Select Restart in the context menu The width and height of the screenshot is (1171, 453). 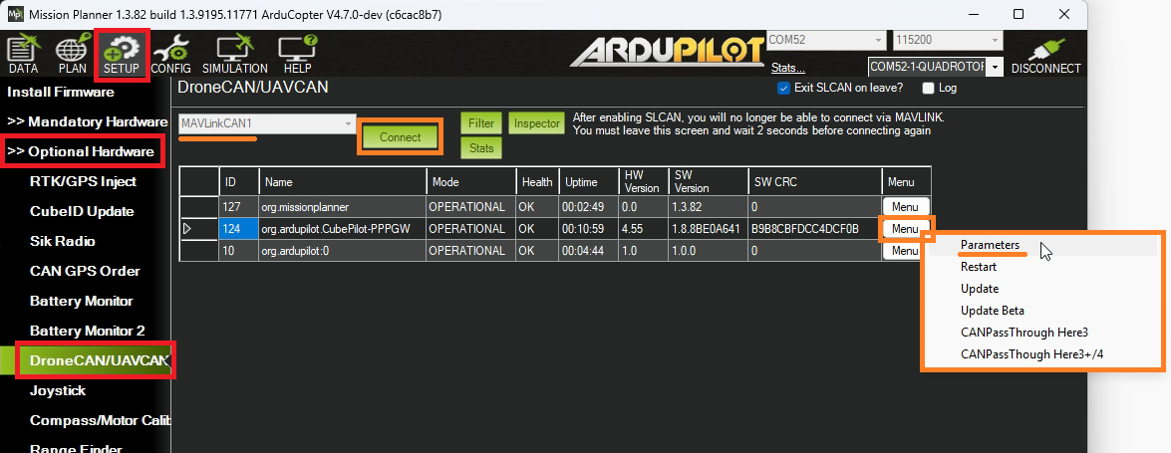coord(979,267)
